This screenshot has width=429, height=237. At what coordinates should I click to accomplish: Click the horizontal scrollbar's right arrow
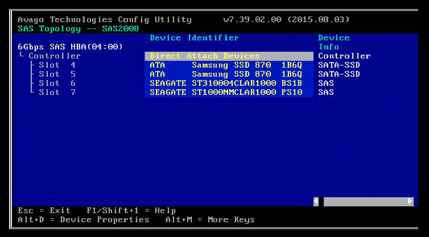tap(411, 201)
